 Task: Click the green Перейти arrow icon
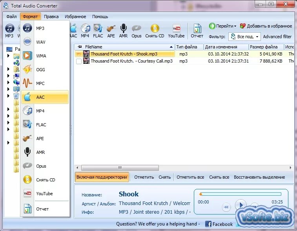tap(212, 26)
